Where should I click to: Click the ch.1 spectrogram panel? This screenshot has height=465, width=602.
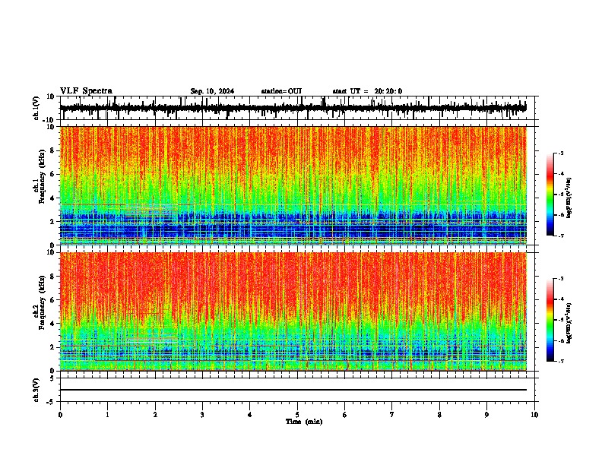click(x=293, y=185)
